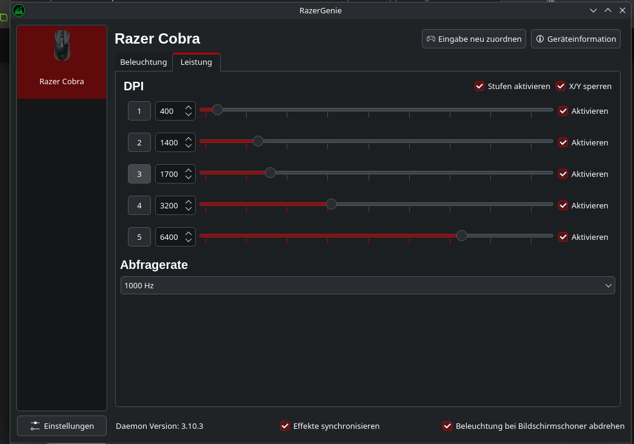Toggle the X/Y sperren checkbox
Viewport: 634px width, 444px height.
click(561, 86)
